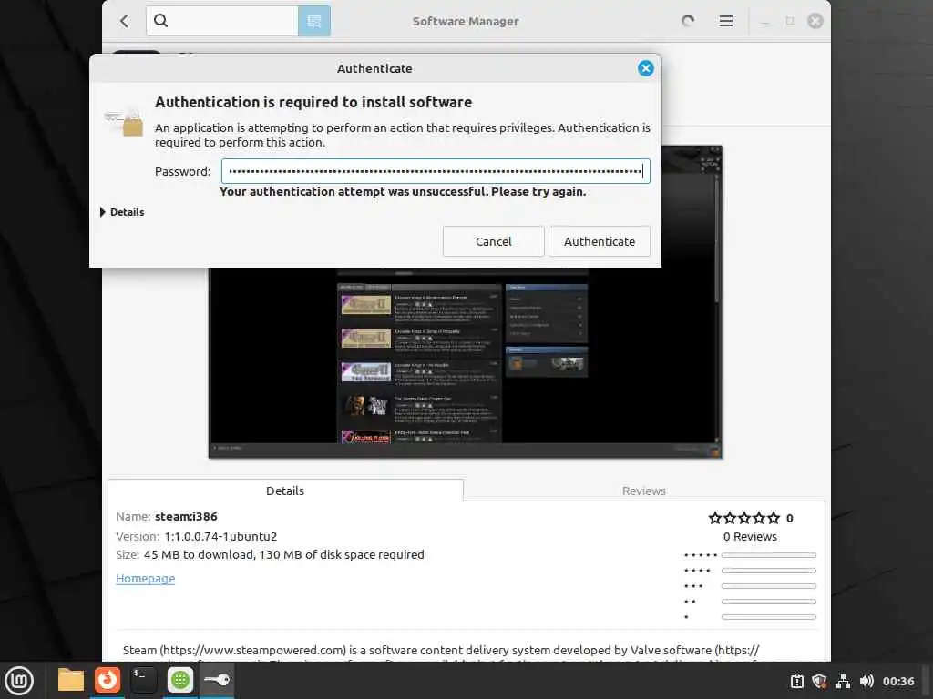Click the volume speaker tray icon
Screen dimensions: 933x699
[x=866, y=681]
